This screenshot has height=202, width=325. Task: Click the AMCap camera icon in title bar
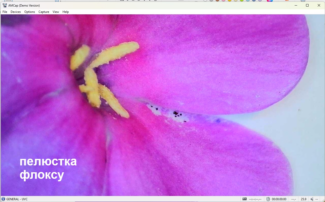coord(5,5)
